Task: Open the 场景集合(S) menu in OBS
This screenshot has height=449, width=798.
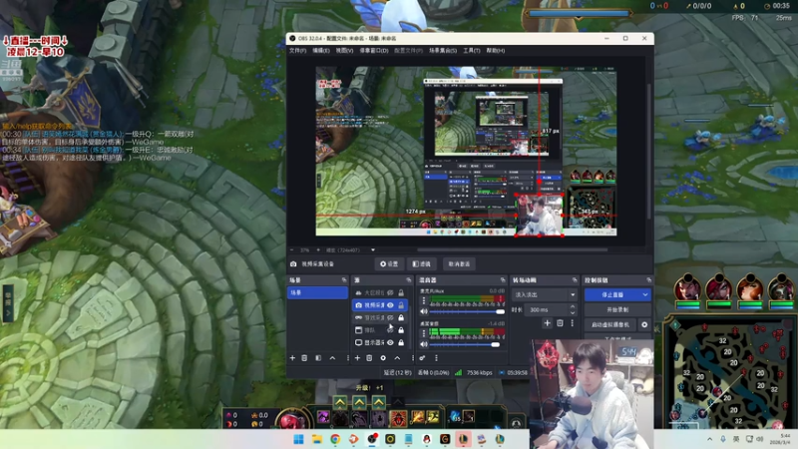Action: coord(443,51)
